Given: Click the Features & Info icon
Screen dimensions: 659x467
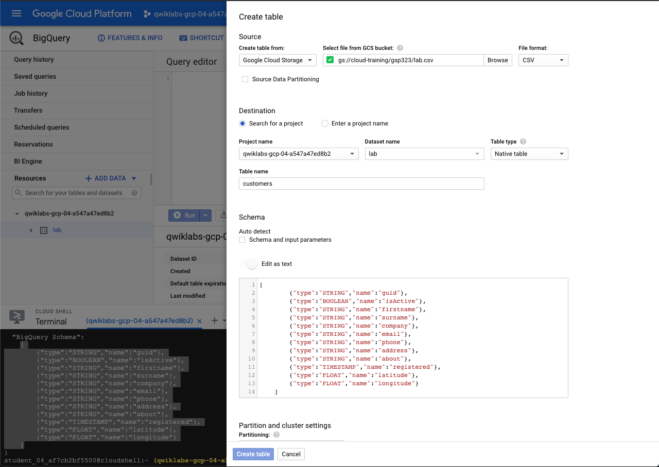Looking at the screenshot, I should pos(101,38).
